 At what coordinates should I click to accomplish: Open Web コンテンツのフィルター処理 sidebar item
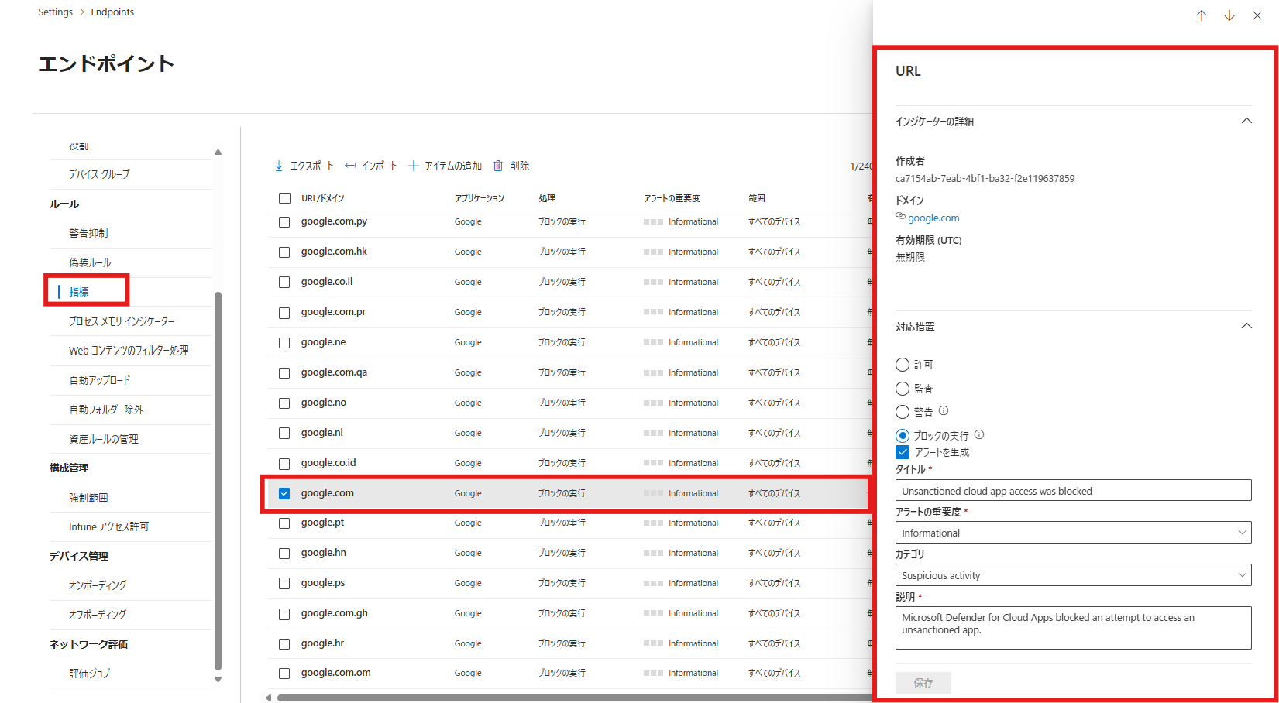tap(129, 351)
